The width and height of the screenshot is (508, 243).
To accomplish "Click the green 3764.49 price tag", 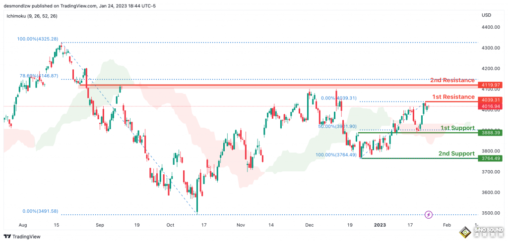I will pyautogui.click(x=490, y=158).
